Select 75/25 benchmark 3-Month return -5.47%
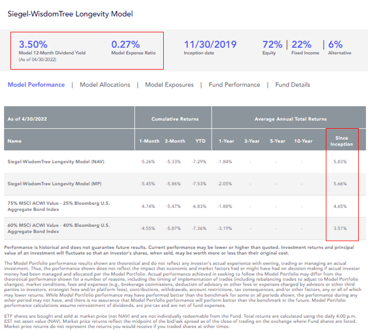The image size is (368, 331). click(x=173, y=206)
